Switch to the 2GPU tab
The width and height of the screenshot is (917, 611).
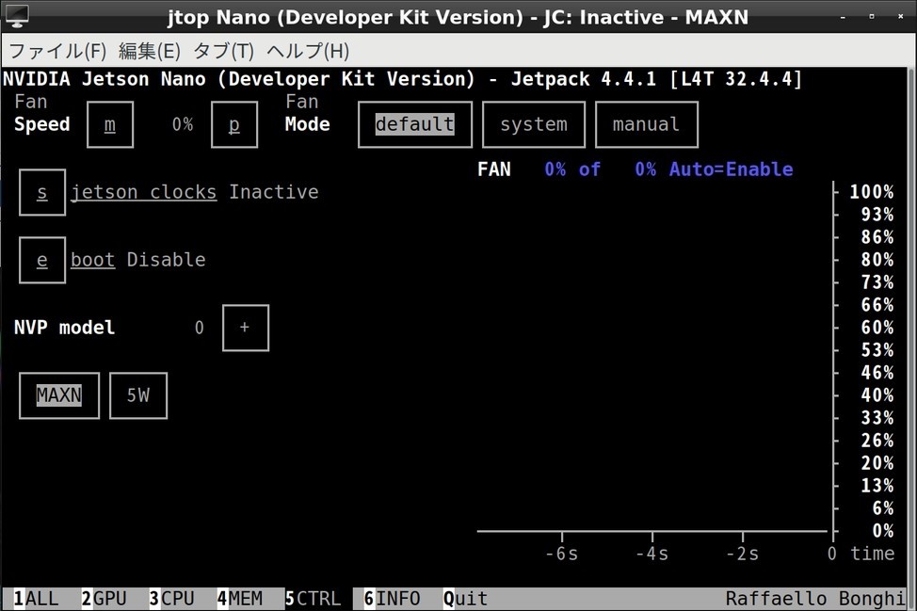(105, 599)
